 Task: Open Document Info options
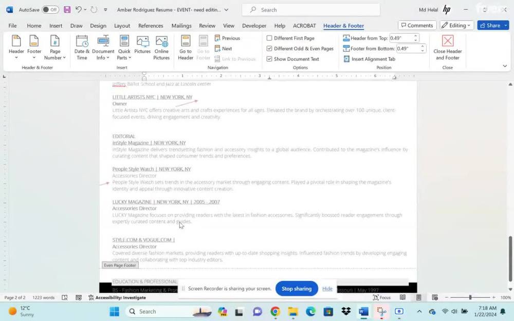[x=103, y=48]
